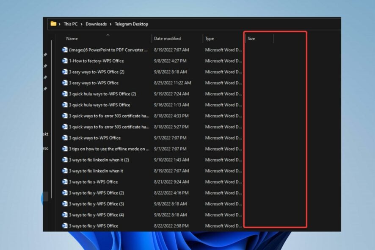Click Word icon of '(images)6 PowerPoint to PDF Converter'
Viewport: 375px width, 250px height.
(x=65, y=50)
